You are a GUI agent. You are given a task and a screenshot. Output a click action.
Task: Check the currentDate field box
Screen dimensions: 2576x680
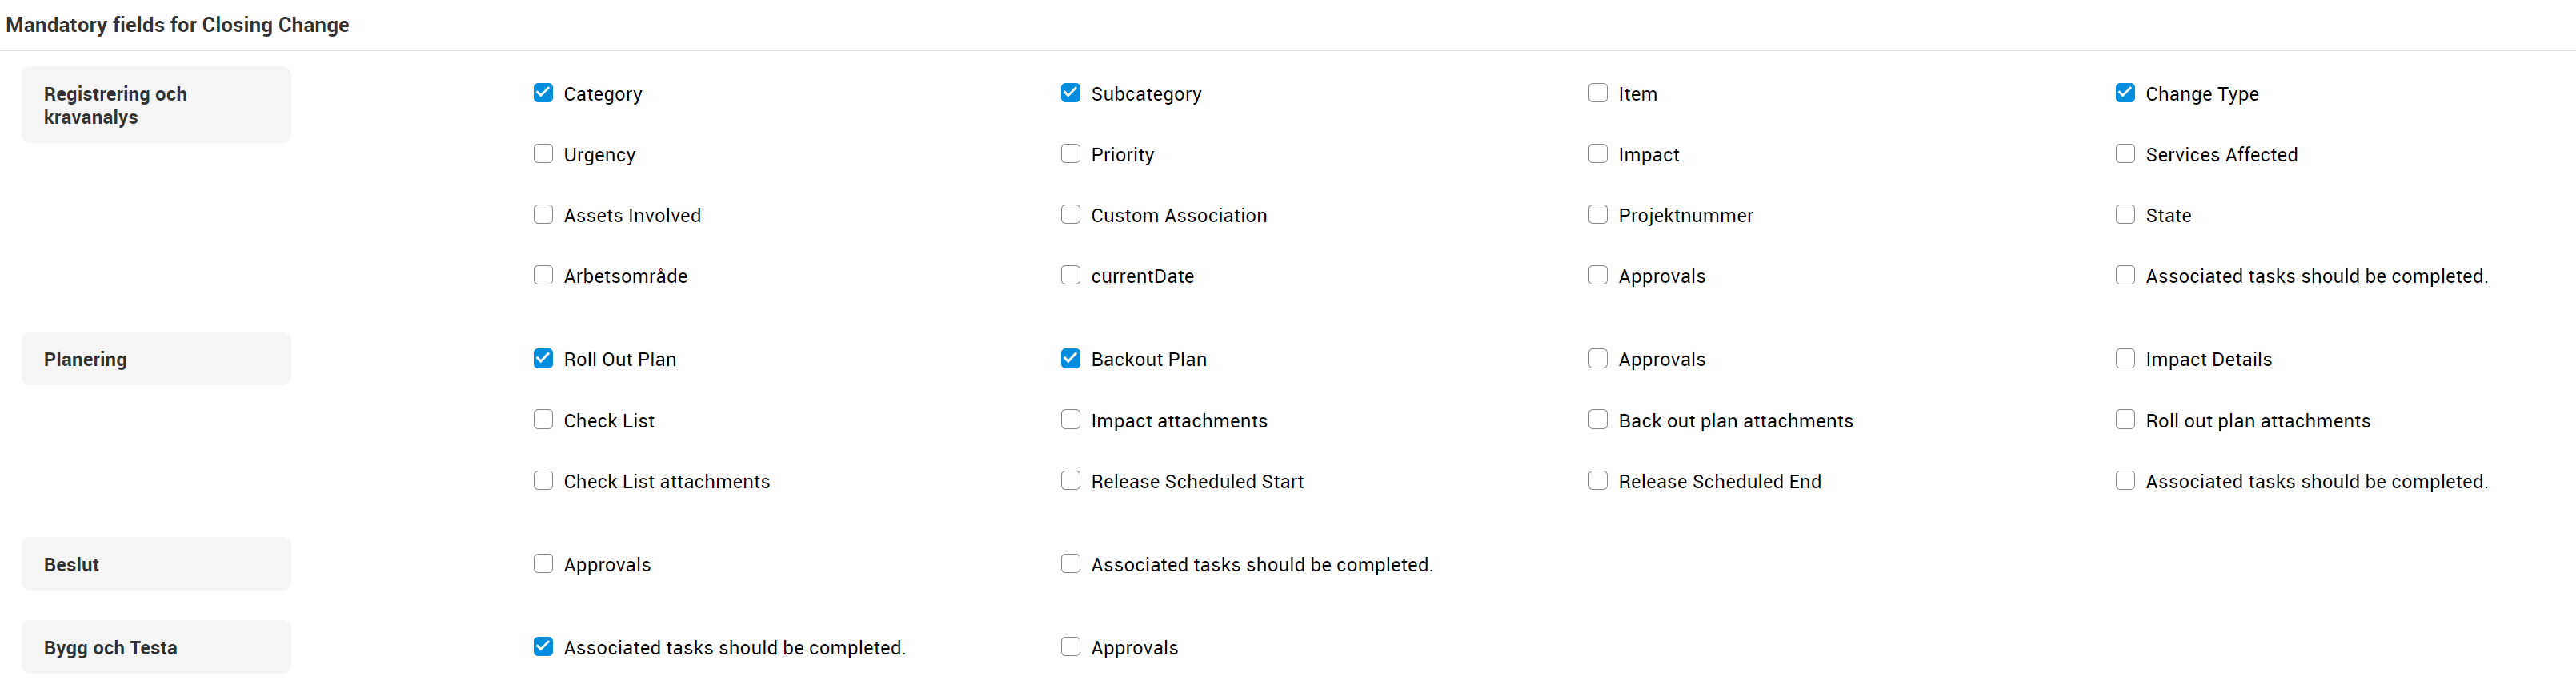(x=1070, y=276)
